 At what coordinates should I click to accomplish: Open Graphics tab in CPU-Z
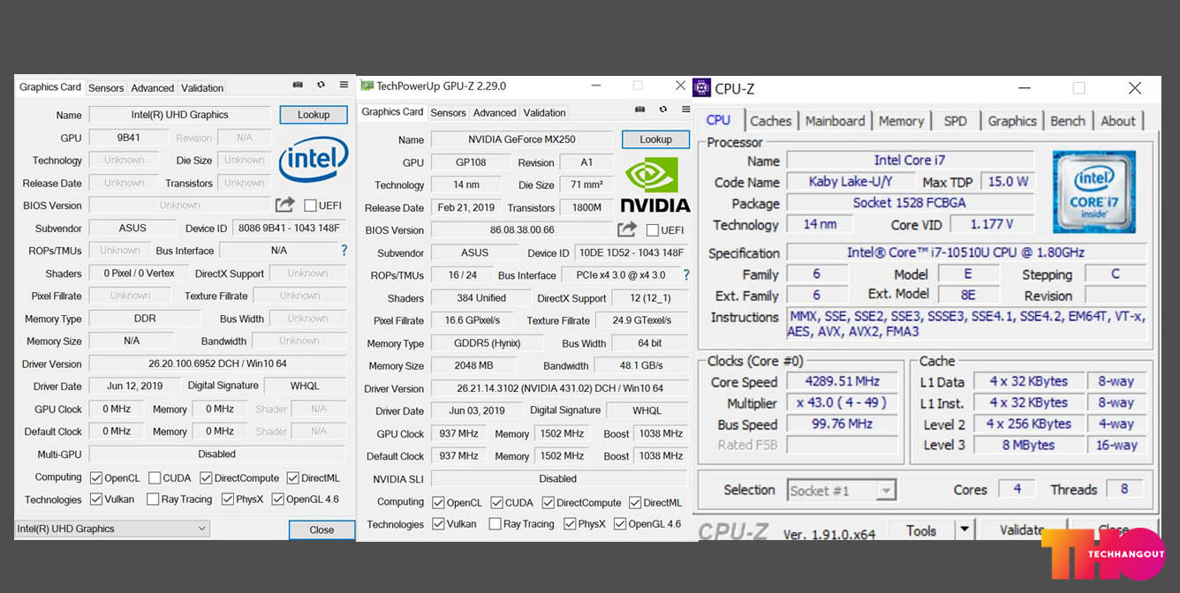(1012, 121)
